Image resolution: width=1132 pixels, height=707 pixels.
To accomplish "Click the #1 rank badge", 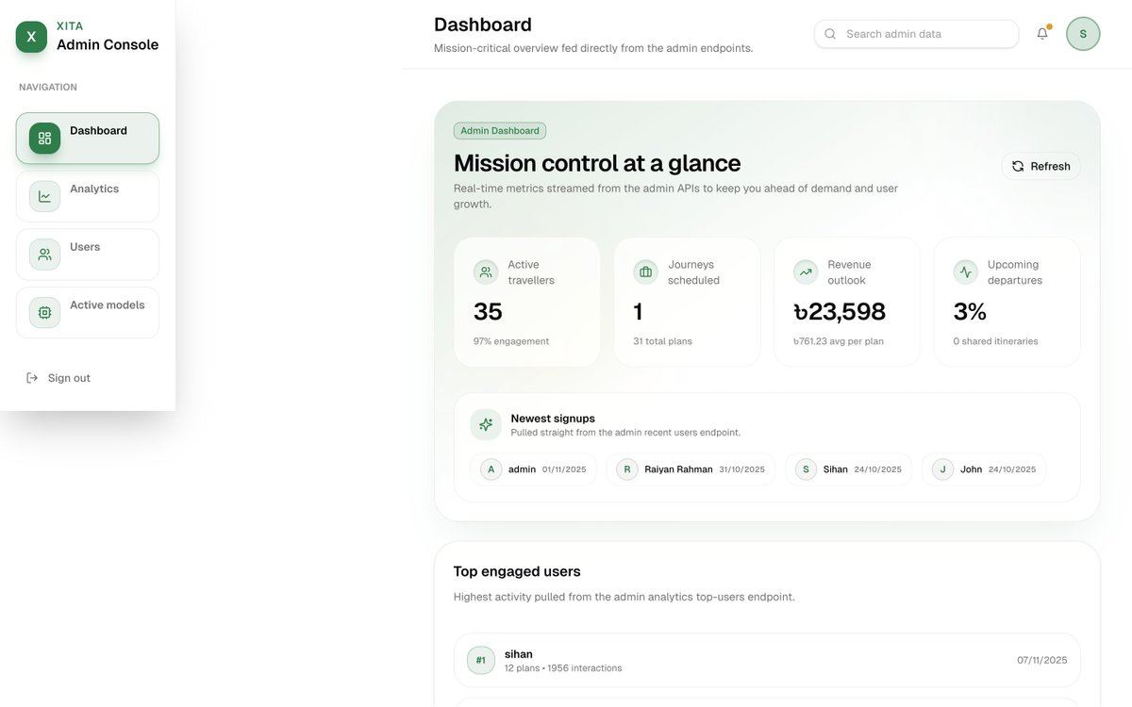I will click(x=480, y=661).
